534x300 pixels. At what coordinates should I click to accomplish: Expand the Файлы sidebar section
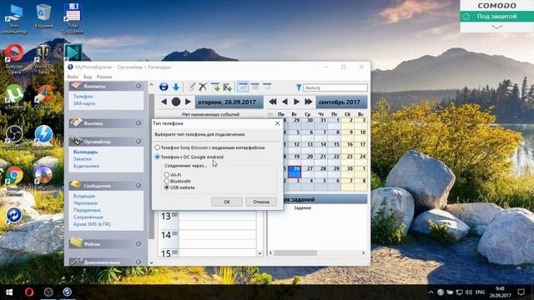[139, 243]
